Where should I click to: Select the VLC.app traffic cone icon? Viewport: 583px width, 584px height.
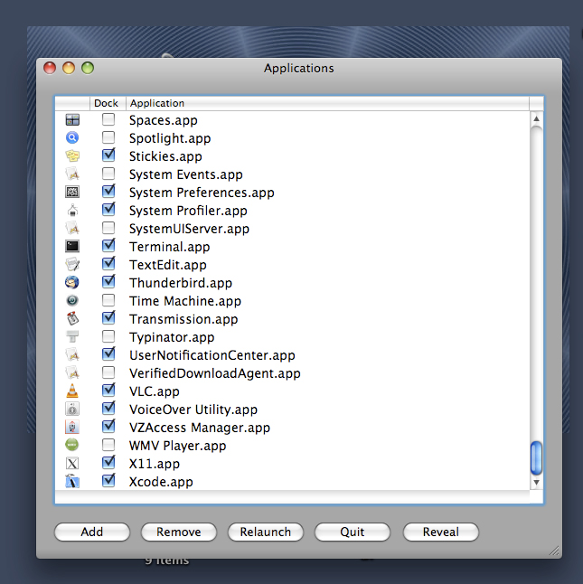click(x=72, y=391)
